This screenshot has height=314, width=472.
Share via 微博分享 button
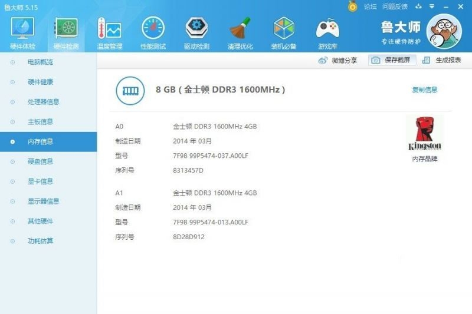click(337, 61)
